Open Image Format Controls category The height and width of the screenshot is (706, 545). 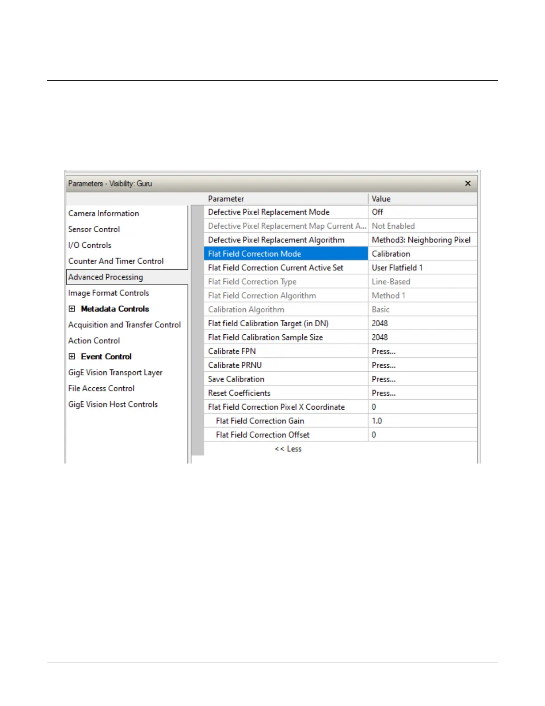click(109, 293)
